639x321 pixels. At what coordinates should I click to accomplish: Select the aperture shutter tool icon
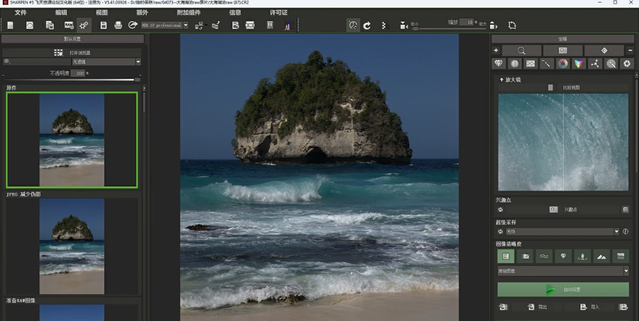point(627,64)
